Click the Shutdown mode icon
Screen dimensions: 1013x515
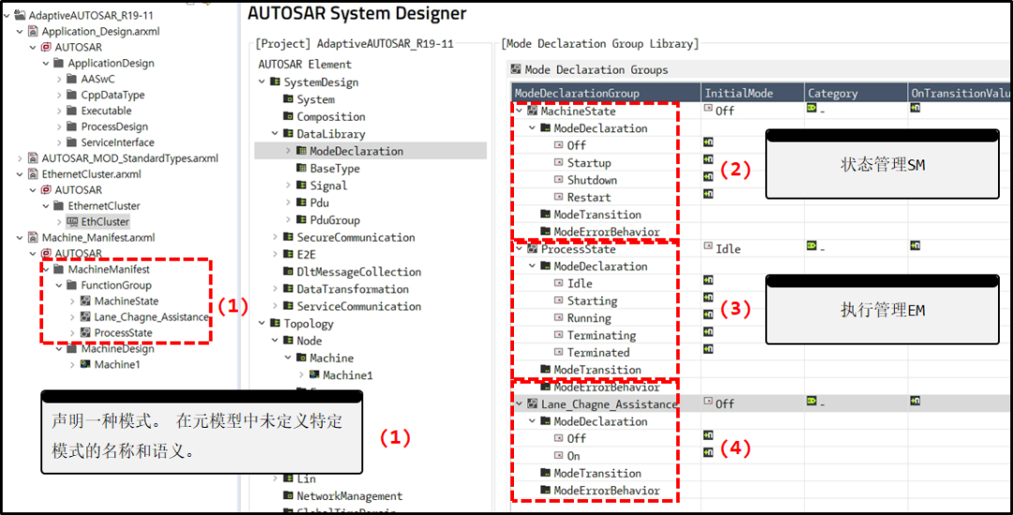pos(559,180)
